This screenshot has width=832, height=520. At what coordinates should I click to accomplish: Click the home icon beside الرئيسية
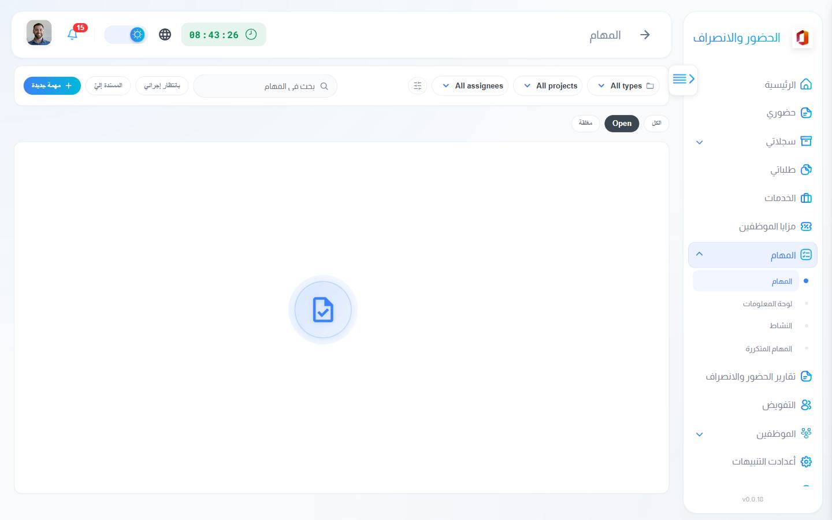(806, 85)
